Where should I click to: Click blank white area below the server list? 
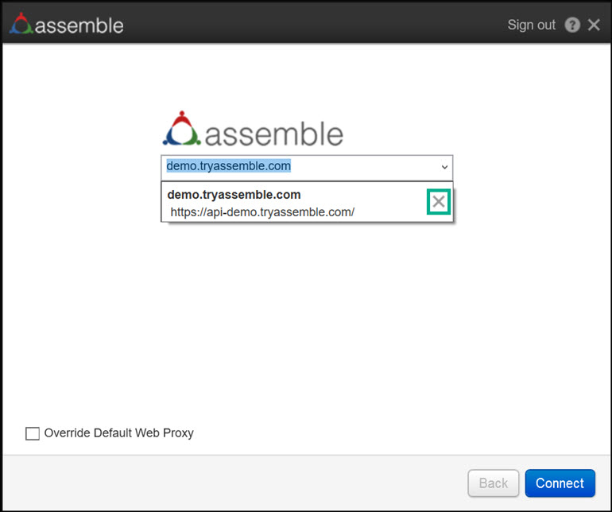[x=306, y=318]
